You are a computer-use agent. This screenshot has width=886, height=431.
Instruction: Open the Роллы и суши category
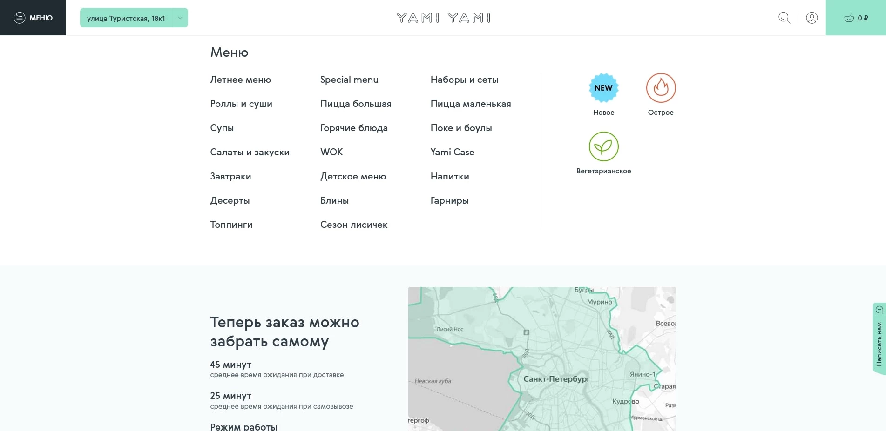(241, 104)
